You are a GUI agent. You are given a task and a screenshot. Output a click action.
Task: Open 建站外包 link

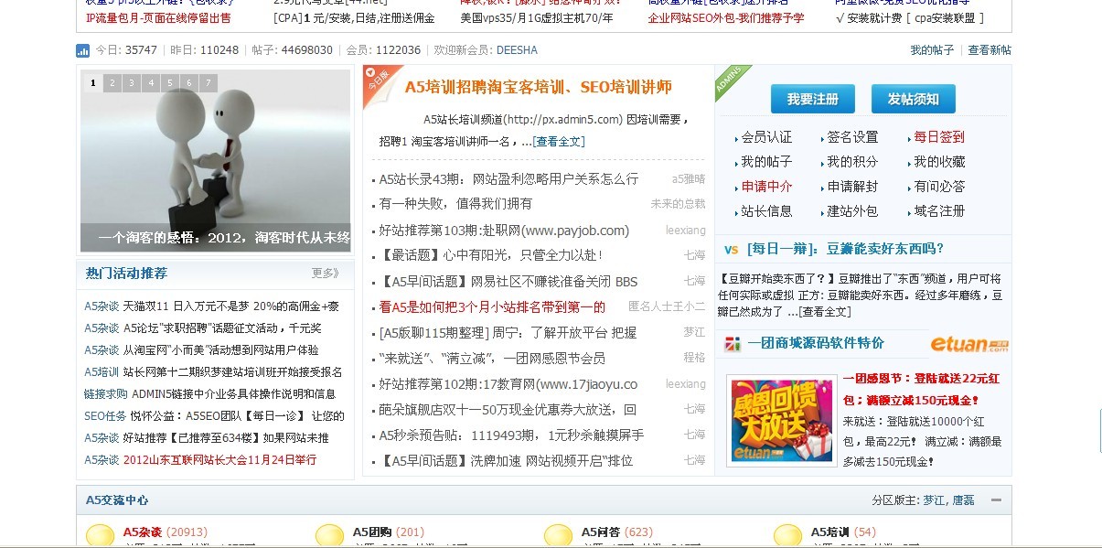click(852, 211)
